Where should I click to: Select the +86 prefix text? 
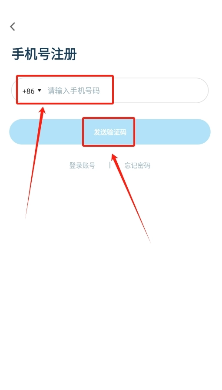[x=28, y=91]
